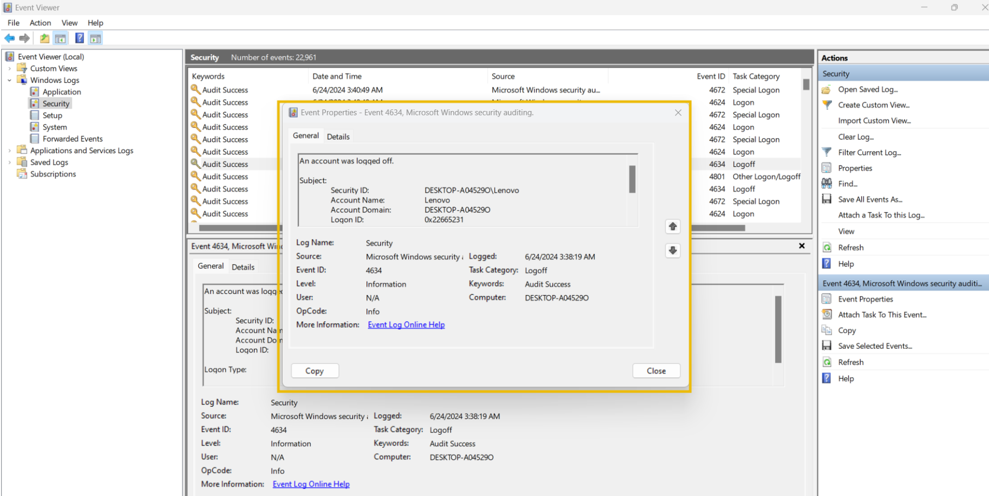Switch to Details tab in Event Properties dialog
The width and height of the screenshot is (989, 496).
pos(338,136)
